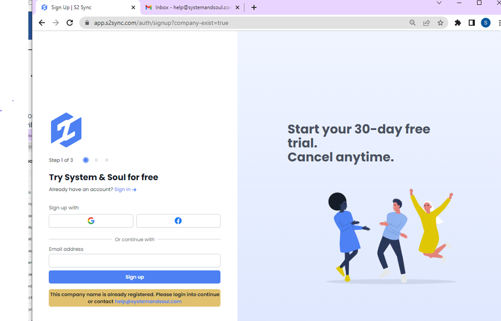
Task: Click the company already registered warning message
Action: tap(135, 298)
